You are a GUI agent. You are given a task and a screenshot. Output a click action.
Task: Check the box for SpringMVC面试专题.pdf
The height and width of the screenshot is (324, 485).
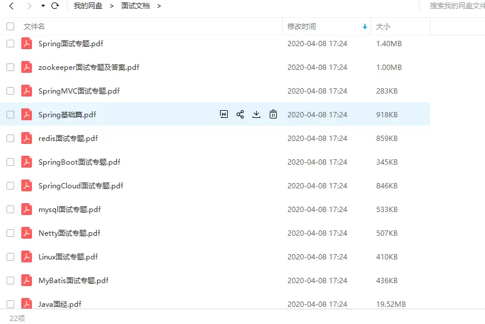[x=11, y=91]
